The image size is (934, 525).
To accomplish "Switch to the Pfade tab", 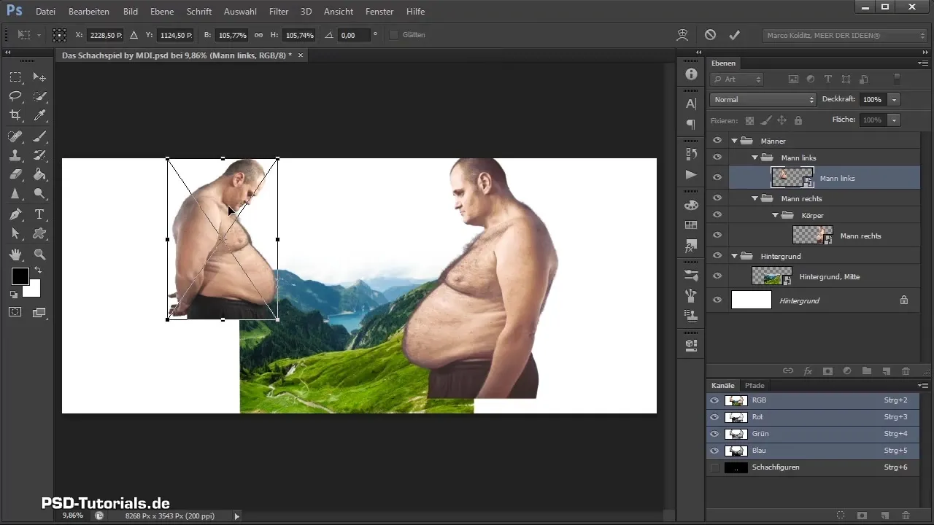I will [754, 385].
